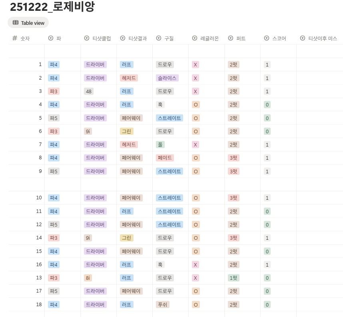Select the 풀 tag in row 7

pyautogui.click(x=160, y=144)
